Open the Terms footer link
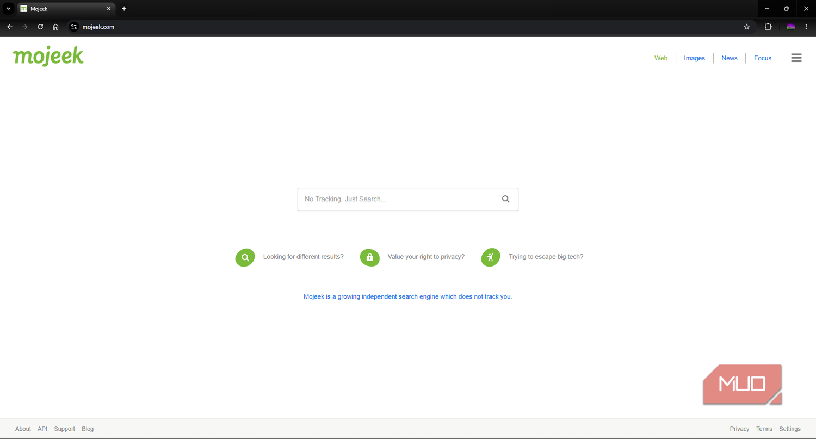 pos(764,429)
